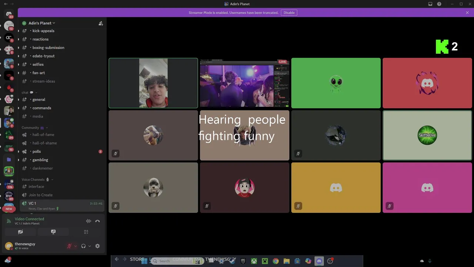The height and width of the screenshot is (267, 474).
Task: Focus the webcam tile of curly-haired person
Action: [x=153, y=83]
